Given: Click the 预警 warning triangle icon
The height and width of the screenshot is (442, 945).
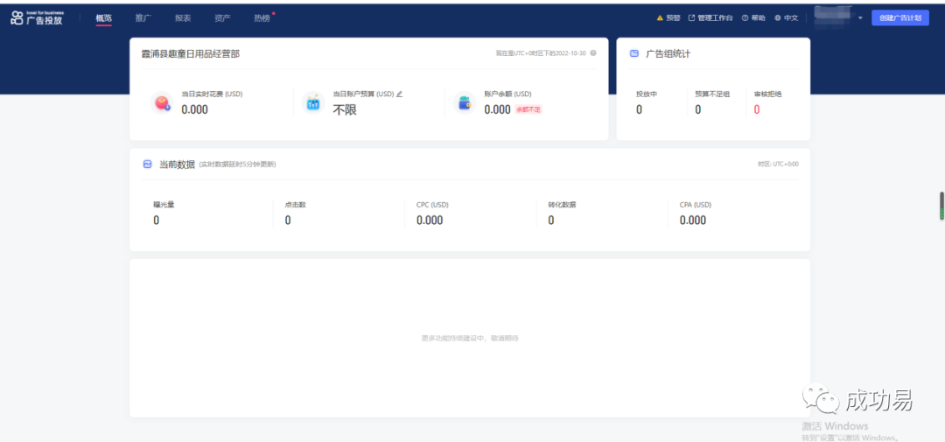Looking at the screenshot, I should pos(660,18).
